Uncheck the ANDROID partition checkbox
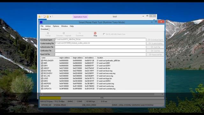The image size is (204, 115). [x=42, y=83]
